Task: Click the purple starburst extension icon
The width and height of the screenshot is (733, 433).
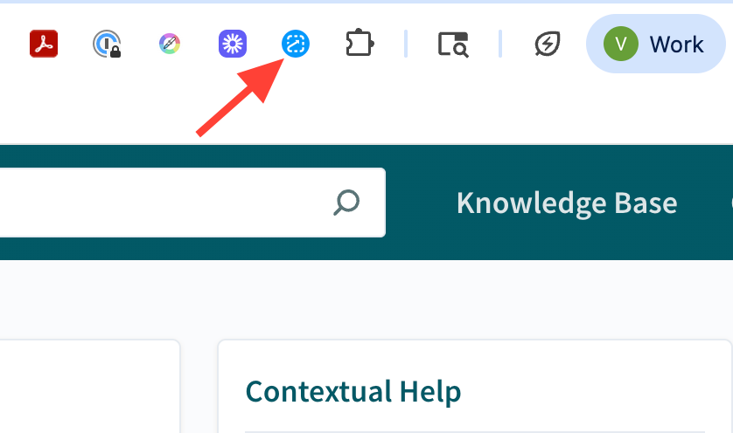Action: 233,44
